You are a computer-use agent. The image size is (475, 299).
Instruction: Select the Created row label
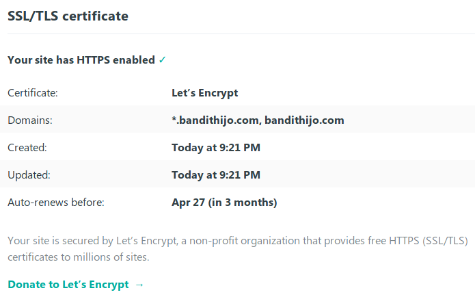click(x=27, y=148)
